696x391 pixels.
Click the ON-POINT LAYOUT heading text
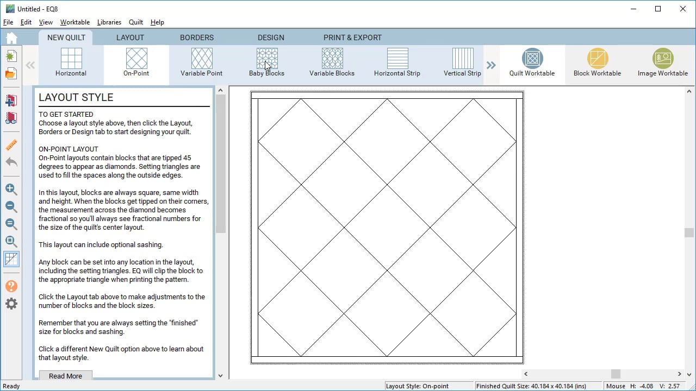pos(69,149)
